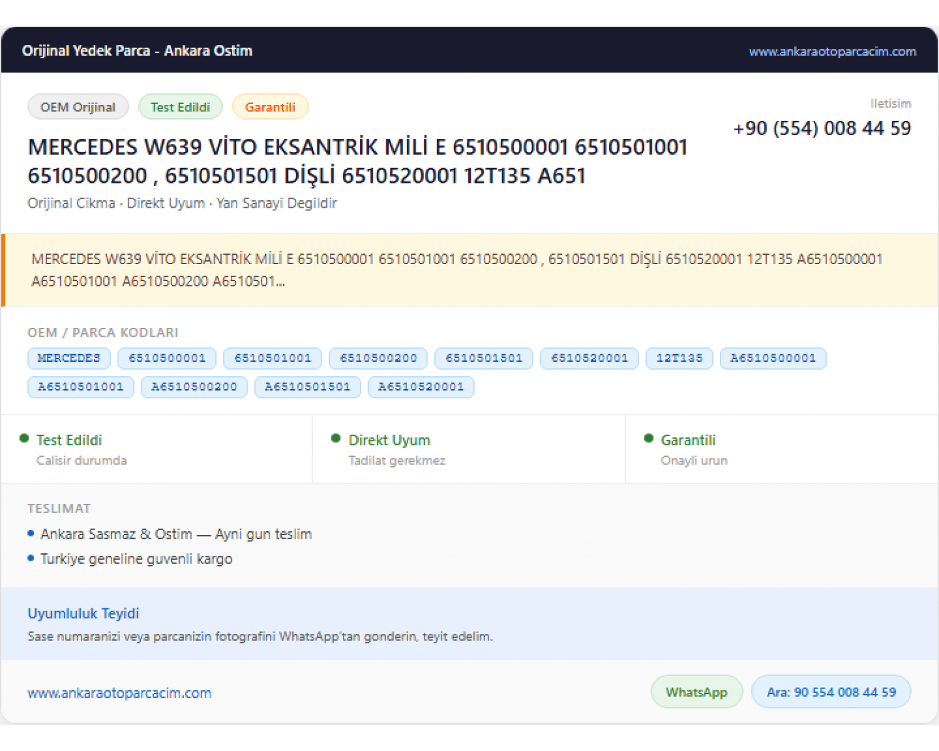Click the green dot beside Garantili feature
This screenshot has height=751, width=939.
[649, 439]
